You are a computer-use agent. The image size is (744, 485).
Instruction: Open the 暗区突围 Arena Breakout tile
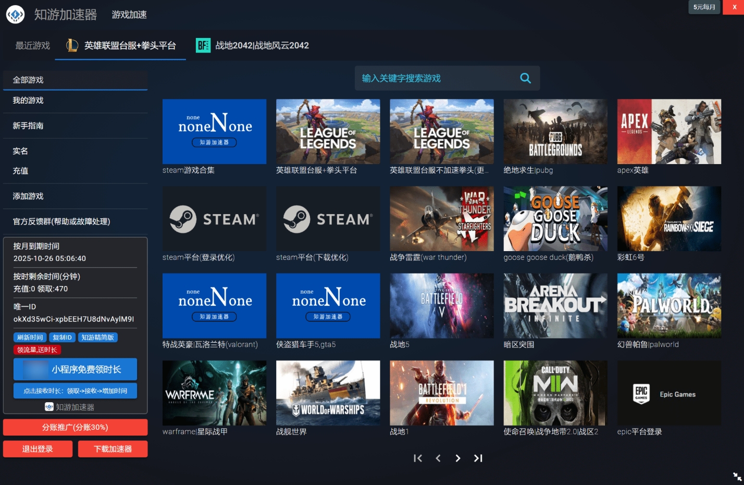tap(555, 306)
